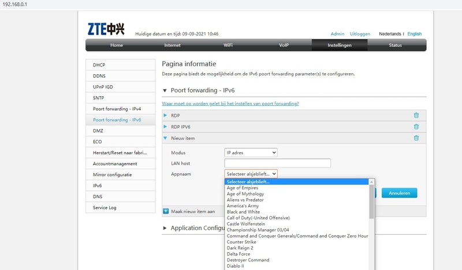Switch language to English
The image size is (462, 270).
tap(414, 34)
